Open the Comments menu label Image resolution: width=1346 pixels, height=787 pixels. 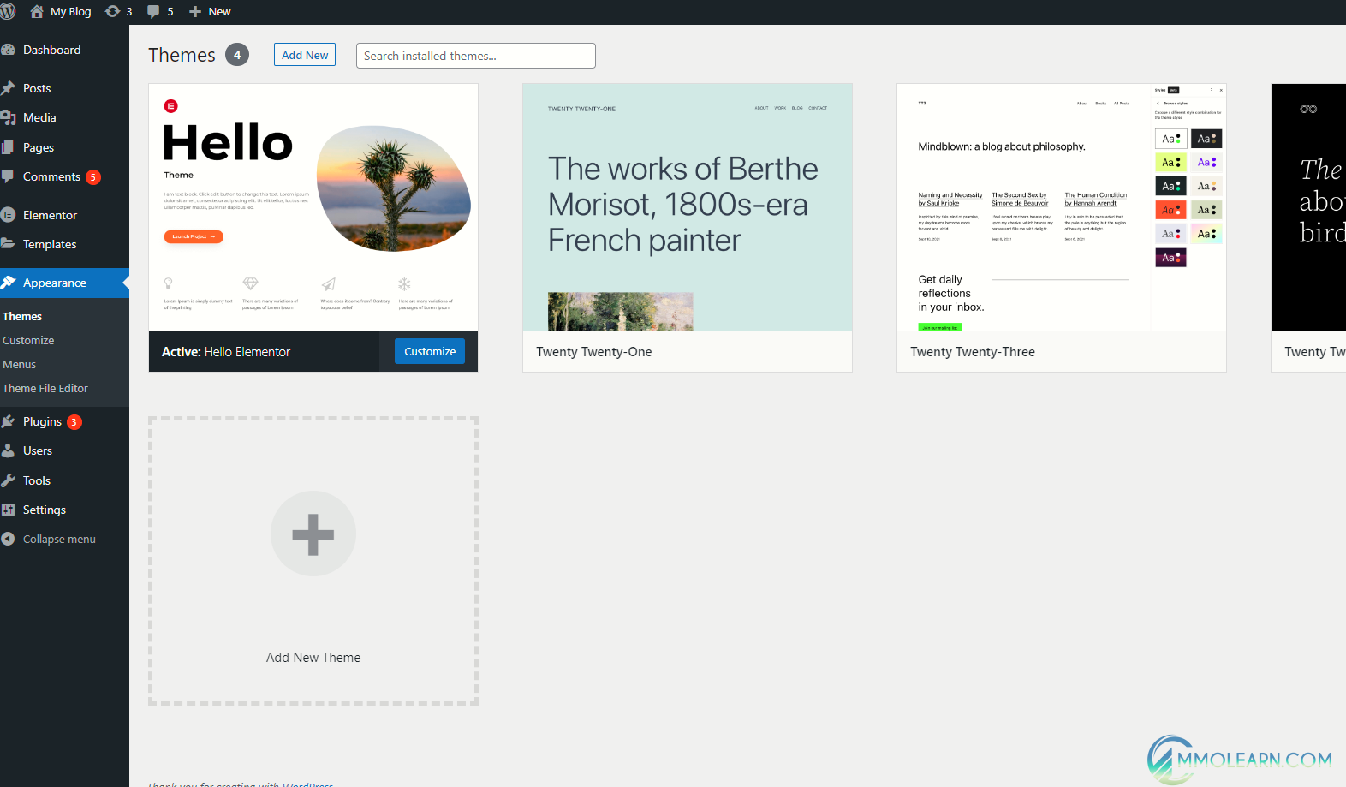(x=51, y=176)
